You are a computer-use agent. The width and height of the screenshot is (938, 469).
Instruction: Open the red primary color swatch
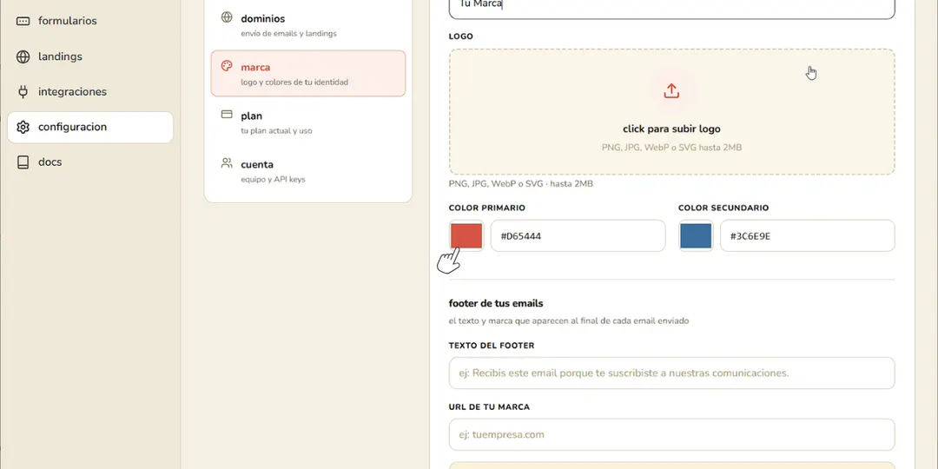466,235
